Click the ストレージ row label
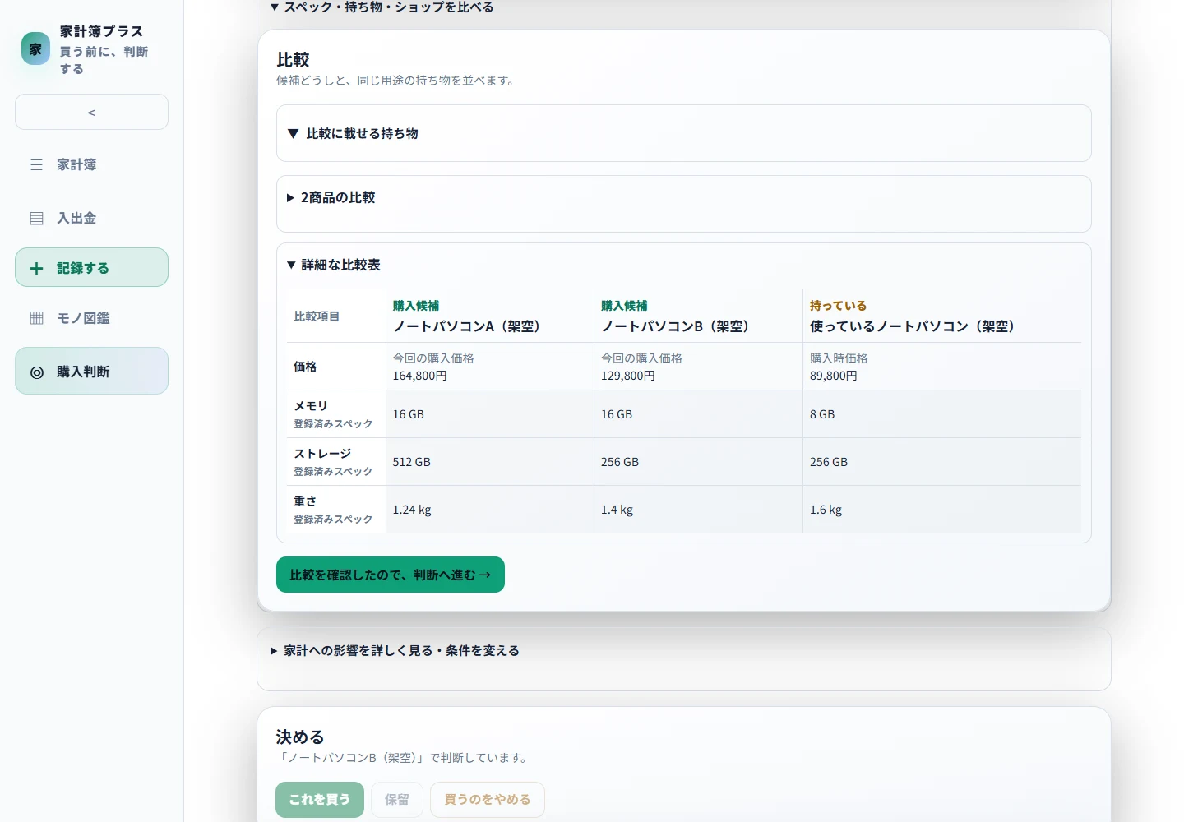Image resolution: width=1184 pixels, height=822 pixels. [336, 462]
